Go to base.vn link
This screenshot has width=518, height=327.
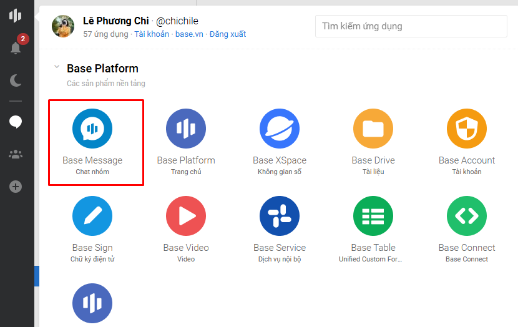point(189,34)
